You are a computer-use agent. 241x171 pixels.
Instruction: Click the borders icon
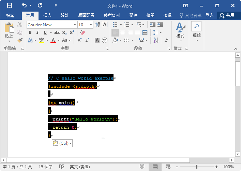[127, 40]
